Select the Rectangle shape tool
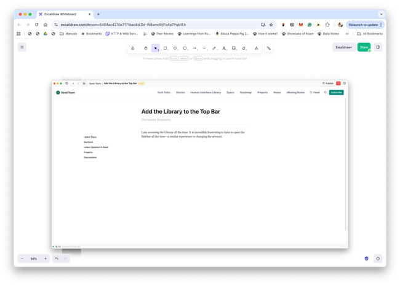 165,48
